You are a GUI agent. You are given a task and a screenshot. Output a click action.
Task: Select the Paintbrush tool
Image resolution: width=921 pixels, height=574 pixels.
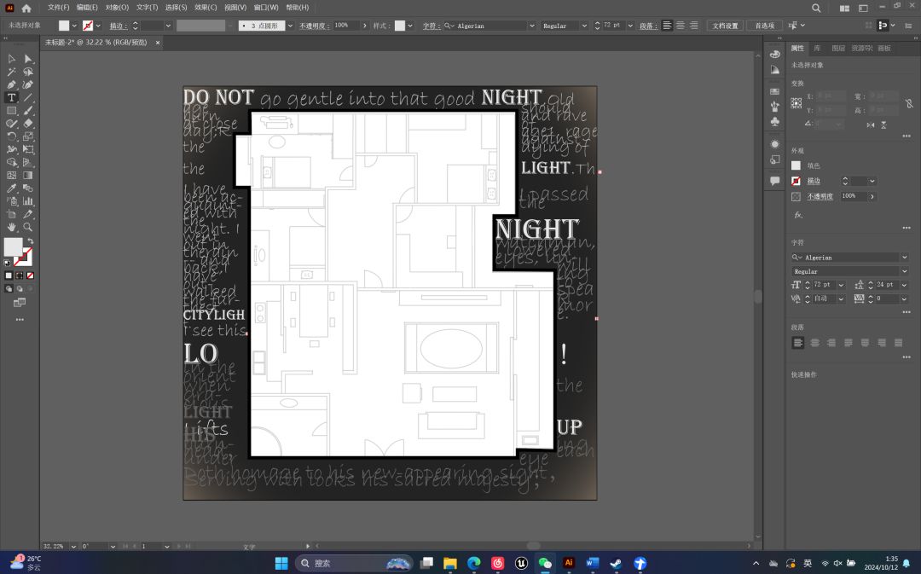click(27, 111)
